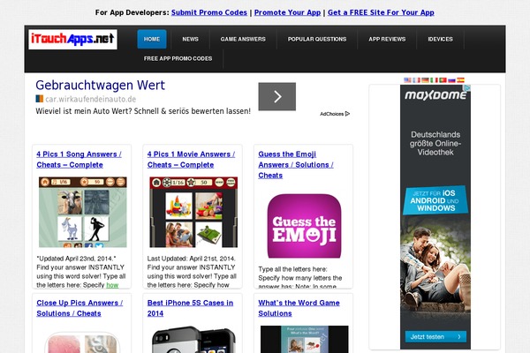Open the NEWS navigation item
This screenshot has width=530, height=353.
[x=190, y=39]
